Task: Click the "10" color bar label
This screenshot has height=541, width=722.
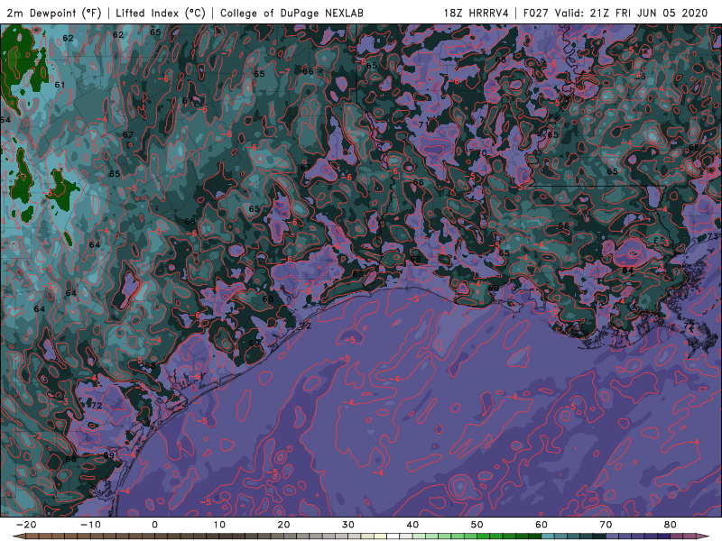Action: click(219, 525)
